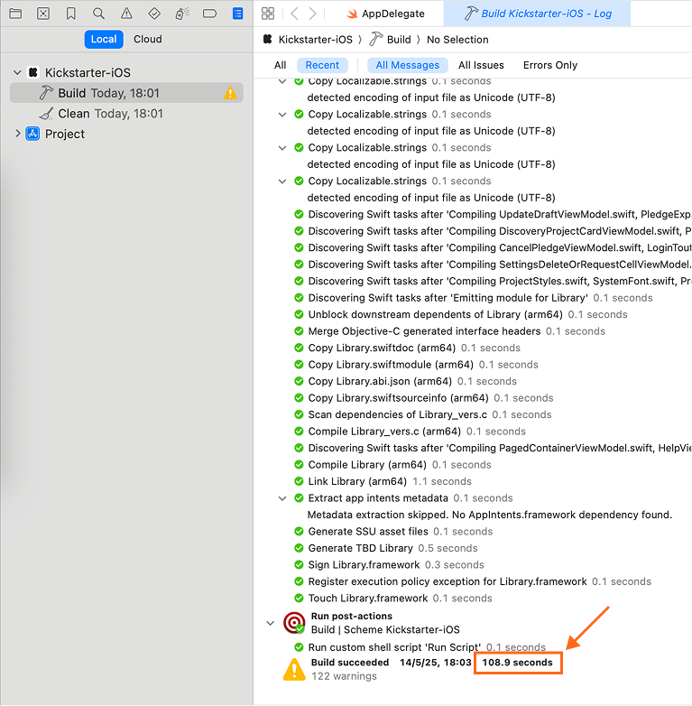Viewport: 692px width, 706px height.
Task: Show Errors Only
Action: [x=550, y=65]
